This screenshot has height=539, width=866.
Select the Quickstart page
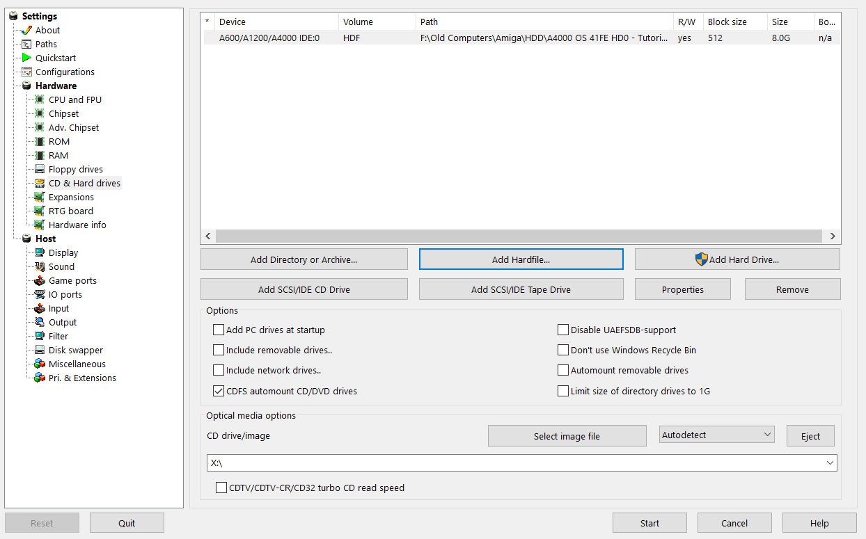56,58
